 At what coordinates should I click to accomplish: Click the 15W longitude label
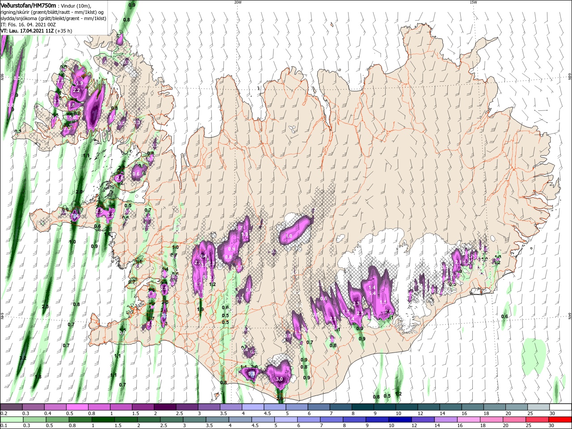pos(473,2)
